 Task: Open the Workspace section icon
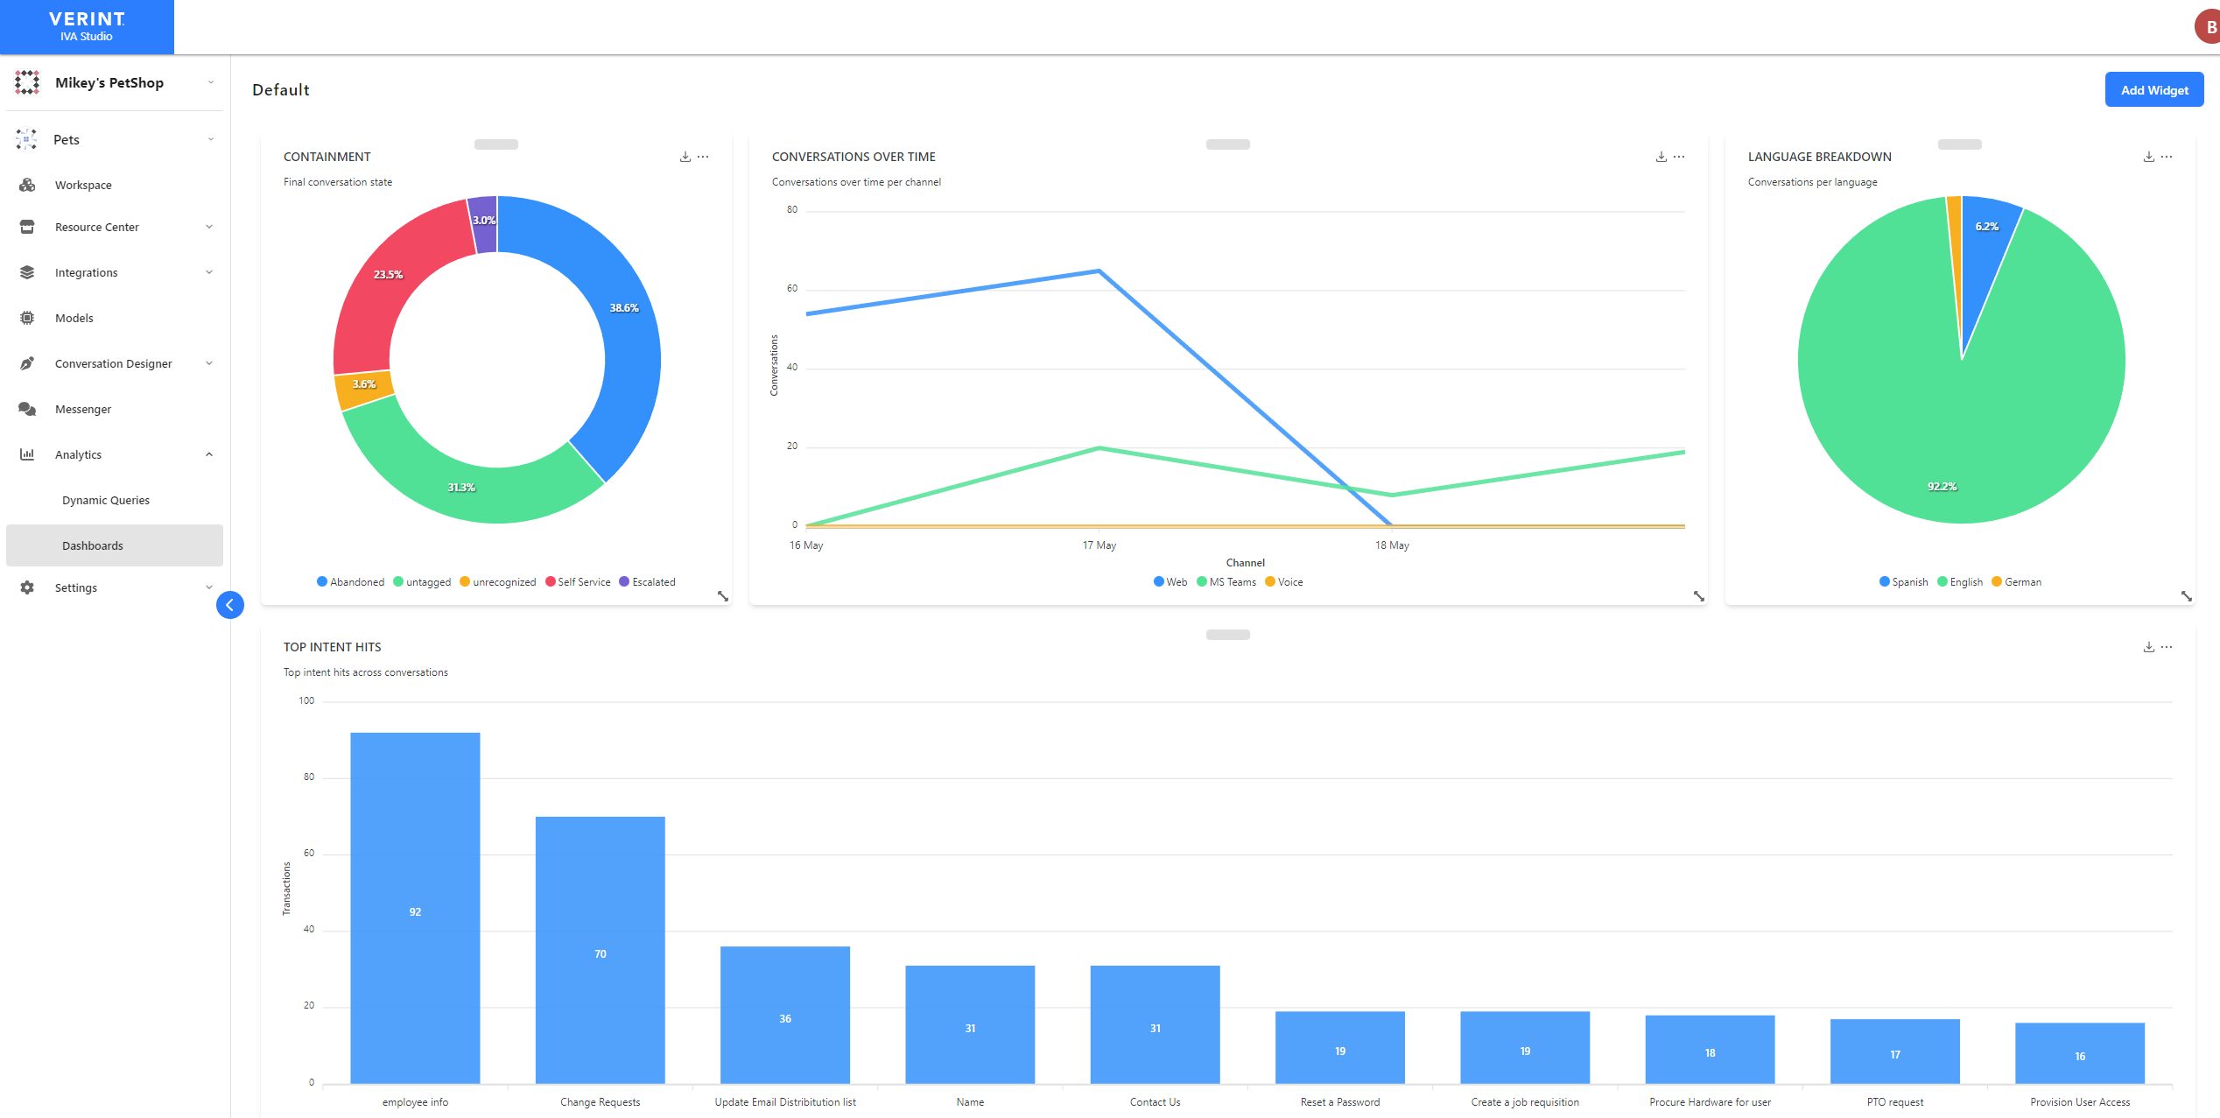tap(27, 185)
